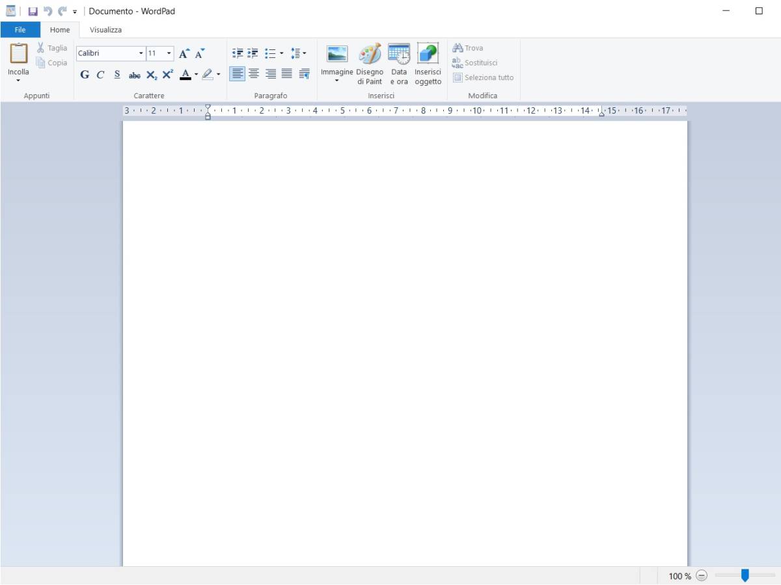Click the Incolla clipboard icon
Viewport: 781px width, 585px height.
coord(18,53)
